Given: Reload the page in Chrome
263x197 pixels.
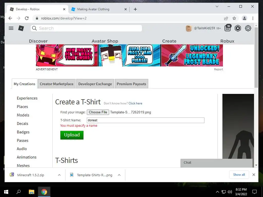Looking at the screenshot, I should pyautogui.click(x=27, y=18).
